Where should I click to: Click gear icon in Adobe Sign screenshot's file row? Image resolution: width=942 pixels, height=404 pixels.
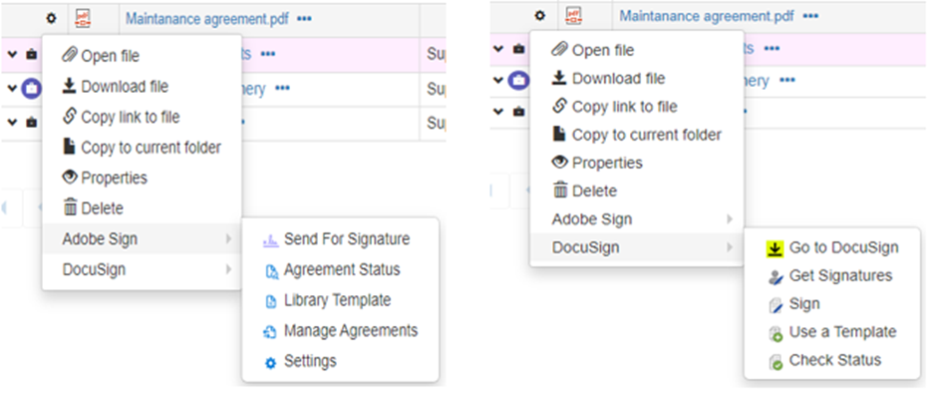51,19
